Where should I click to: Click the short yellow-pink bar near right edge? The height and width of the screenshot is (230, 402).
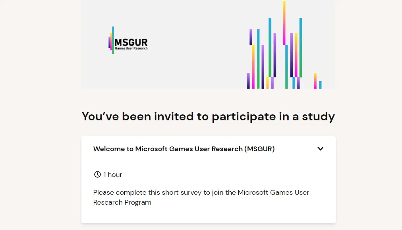coord(315,81)
